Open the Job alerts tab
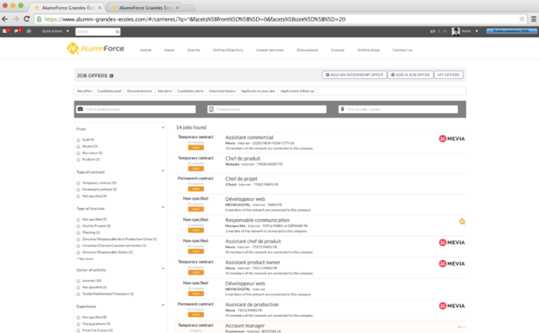This screenshot has width=539, height=333. pyautogui.click(x=164, y=92)
